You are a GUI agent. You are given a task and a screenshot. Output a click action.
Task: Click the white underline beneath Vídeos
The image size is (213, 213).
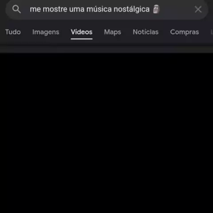pos(82,39)
